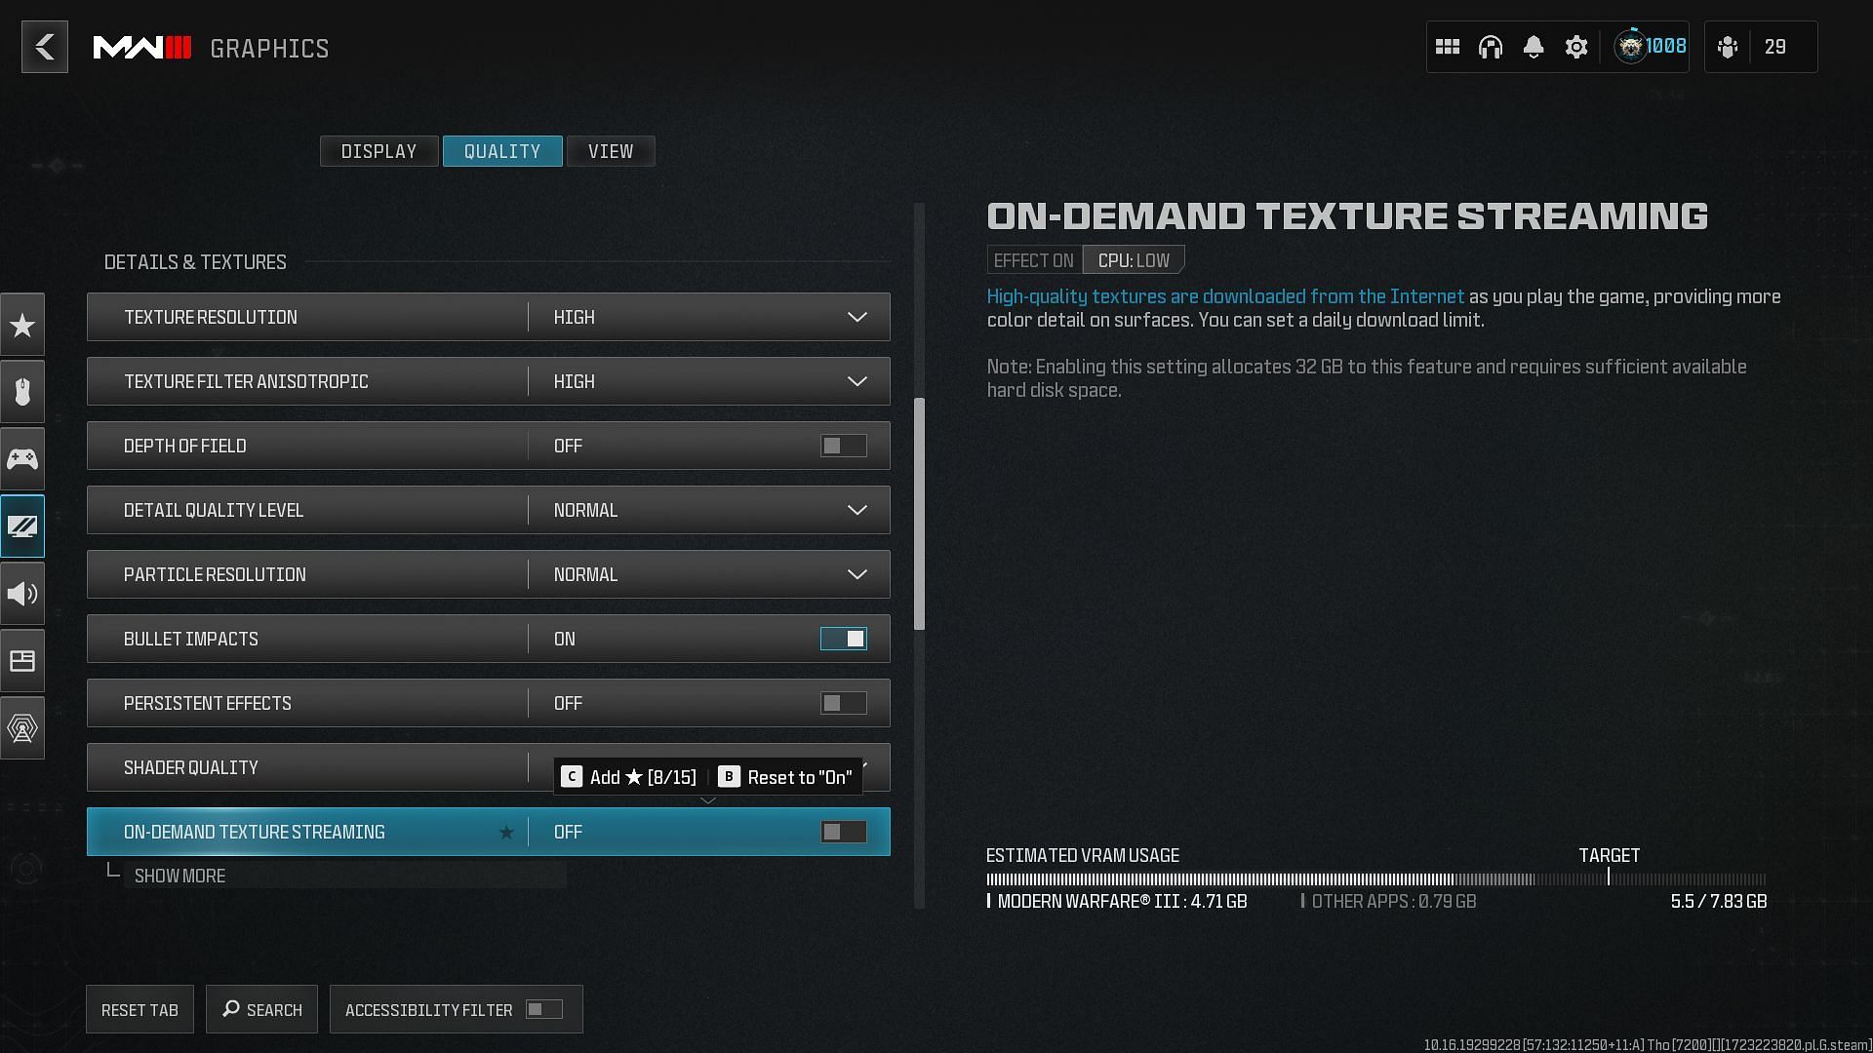Open the controller settings icon
Image resolution: width=1873 pixels, height=1053 pixels.
coord(21,457)
